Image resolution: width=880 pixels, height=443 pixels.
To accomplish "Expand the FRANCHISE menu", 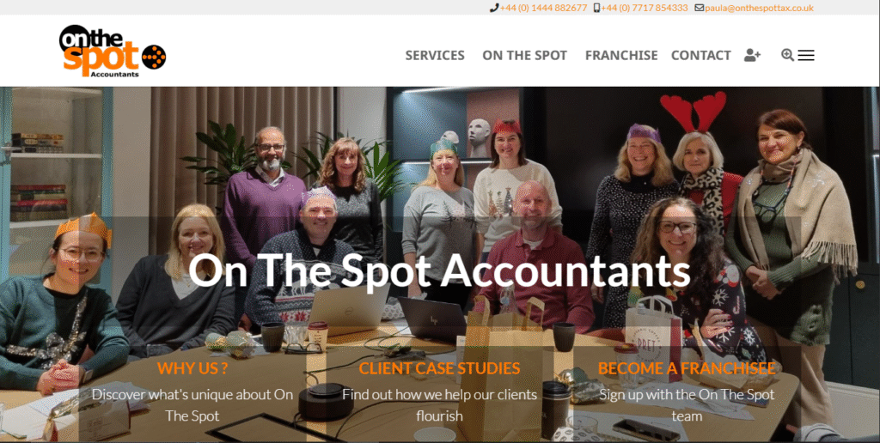I will pos(621,56).
